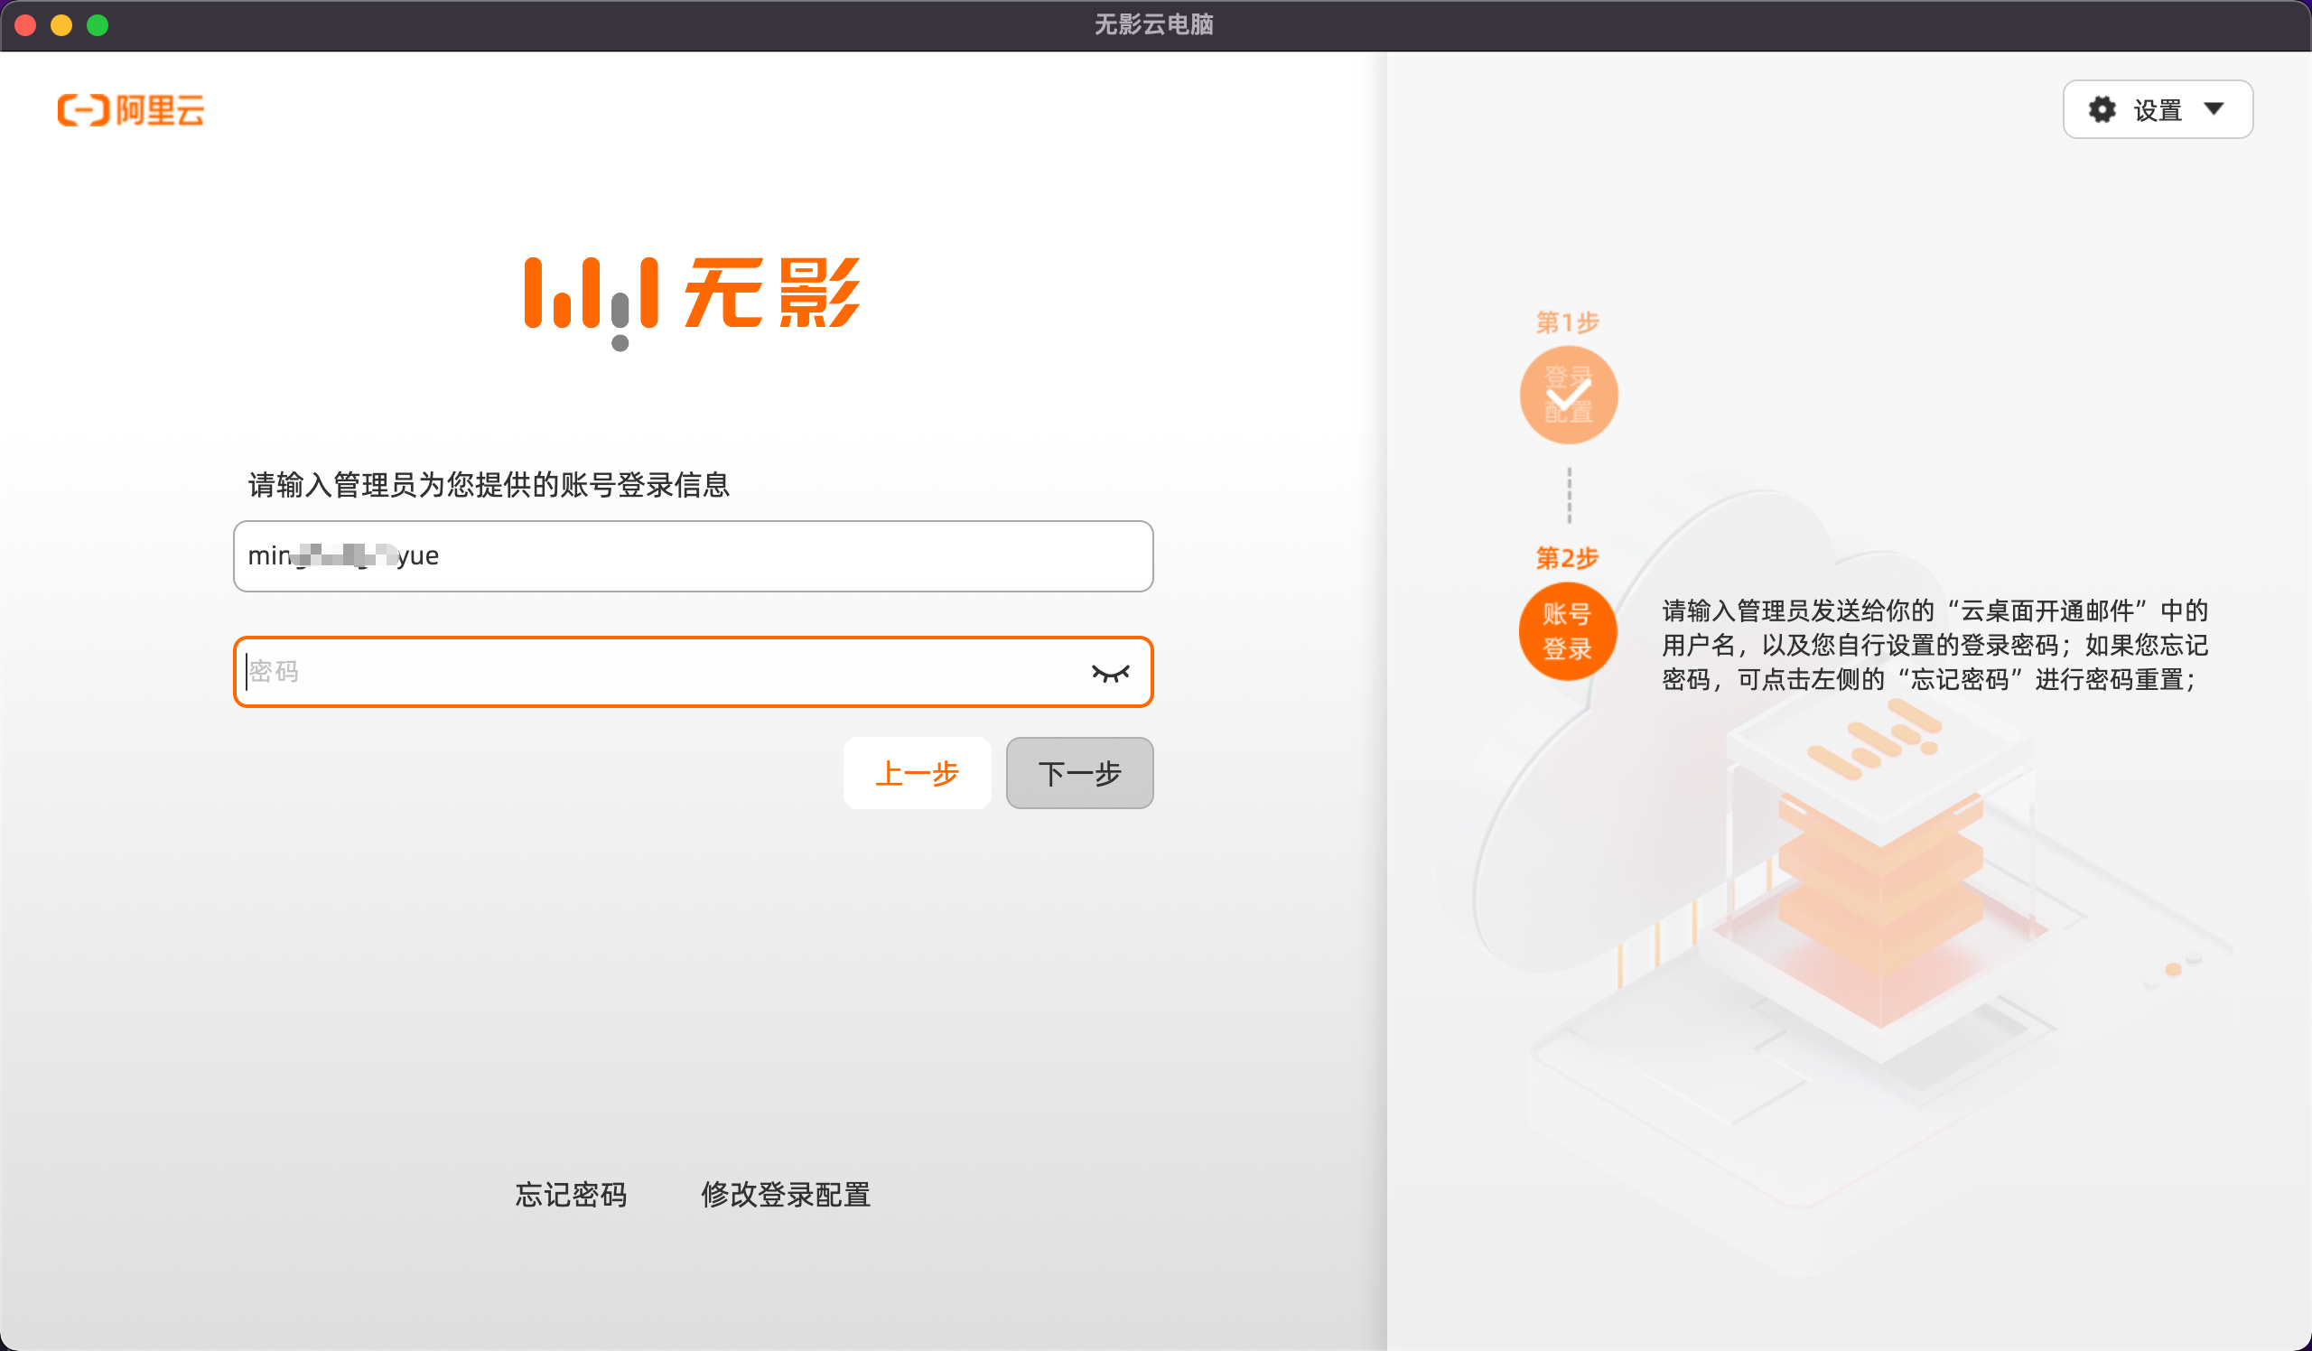2312x1351 pixels.
Task: Click the green fullscreen window button
Action: pos(98,24)
